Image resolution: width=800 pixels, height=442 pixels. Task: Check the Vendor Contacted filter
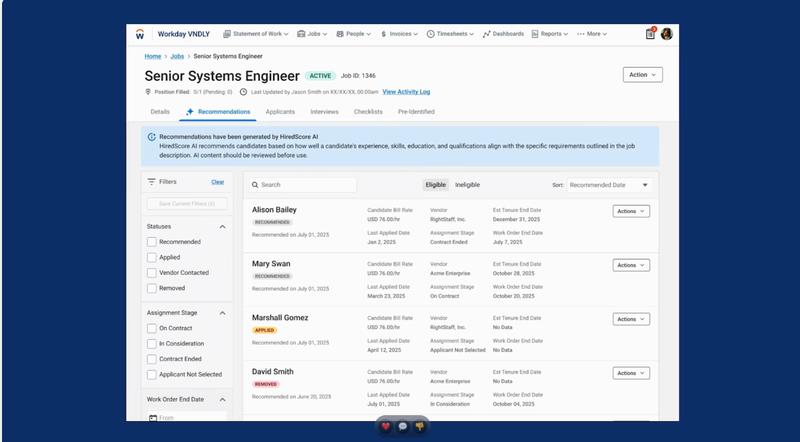pyautogui.click(x=151, y=273)
